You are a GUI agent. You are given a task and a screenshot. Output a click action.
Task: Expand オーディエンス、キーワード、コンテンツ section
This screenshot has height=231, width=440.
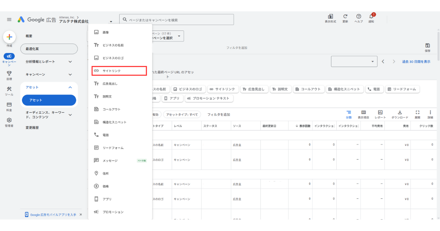click(x=49, y=115)
